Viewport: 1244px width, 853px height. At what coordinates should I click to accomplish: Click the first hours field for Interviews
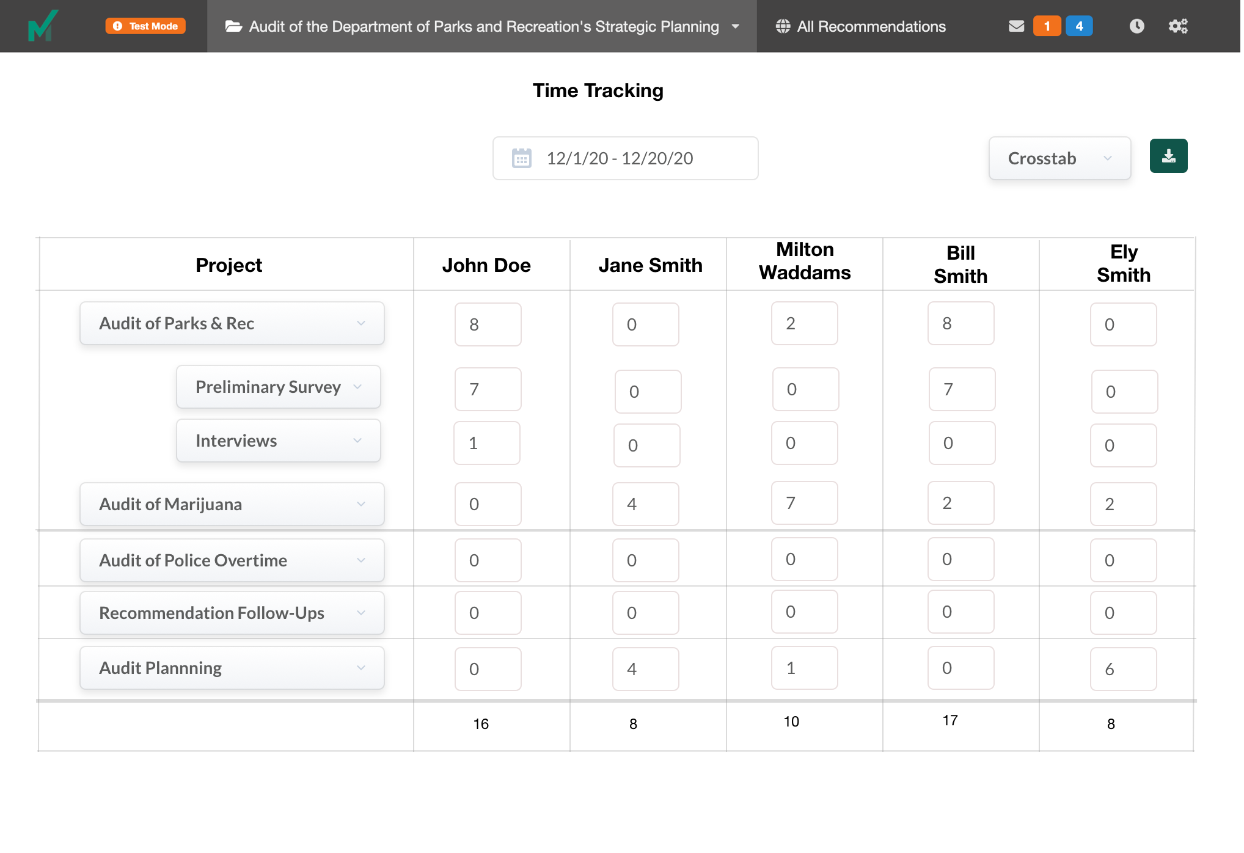tap(487, 443)
